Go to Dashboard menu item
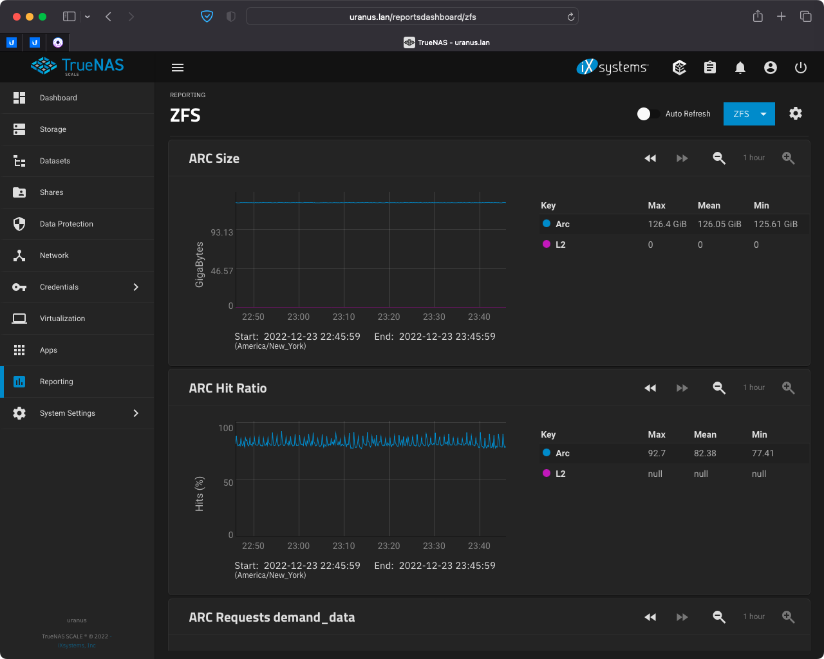 click(77, 98)
